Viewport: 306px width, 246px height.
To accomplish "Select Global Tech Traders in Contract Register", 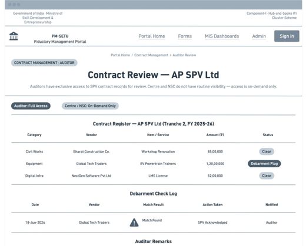I will point(91,164).
